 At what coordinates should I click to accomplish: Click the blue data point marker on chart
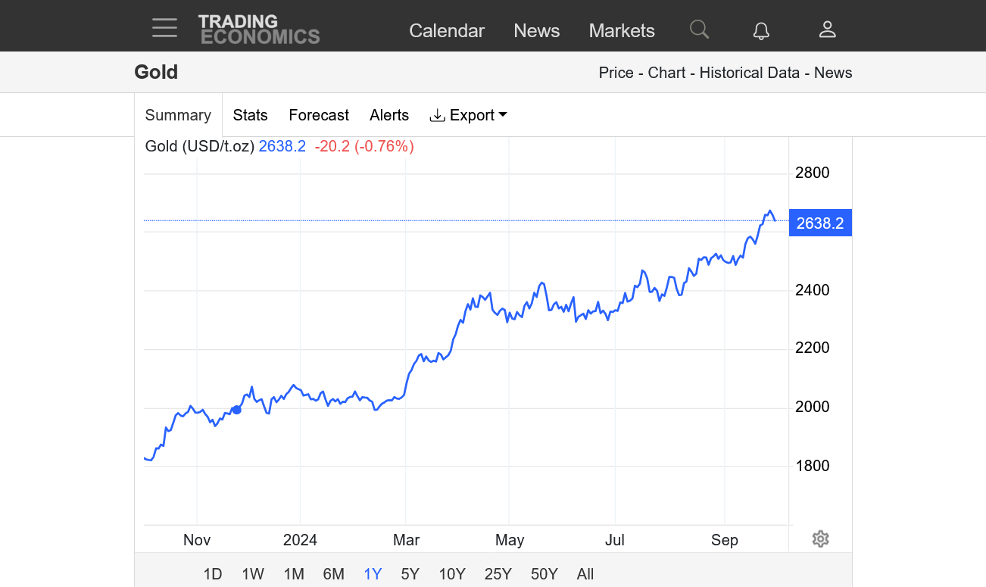click(x=236, y=410)
